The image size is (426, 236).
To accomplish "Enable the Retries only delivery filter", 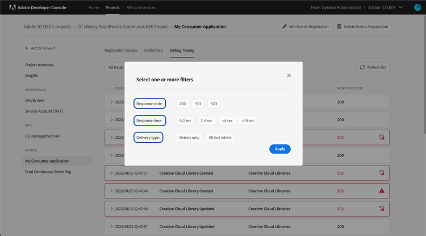I will coord(189,138).
